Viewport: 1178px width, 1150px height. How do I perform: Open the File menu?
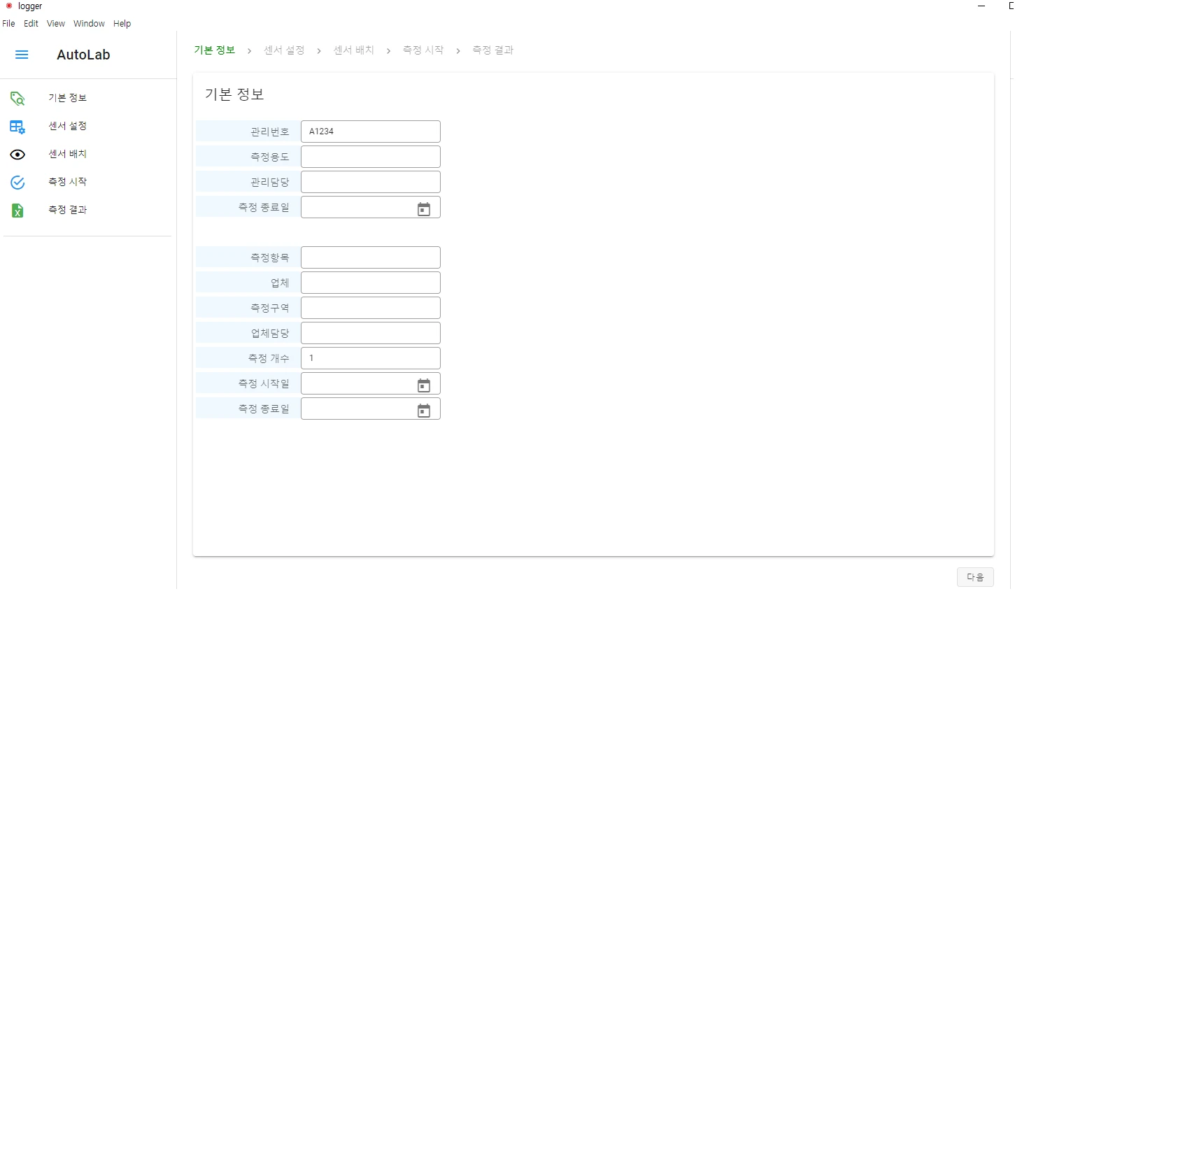coord(8,24)
